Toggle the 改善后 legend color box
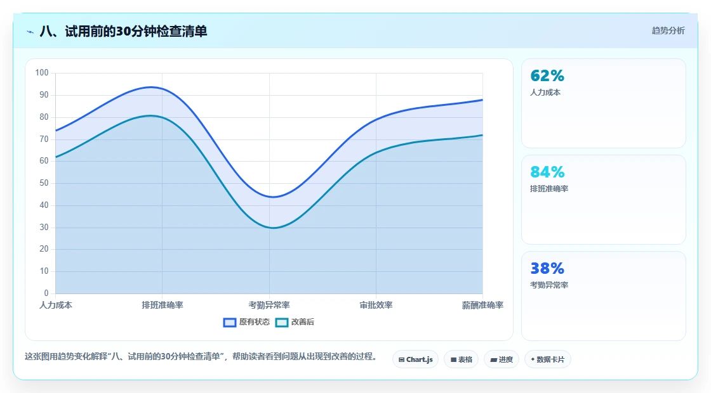This screenshot has height=393, width=711. click(x=282, y=323)
